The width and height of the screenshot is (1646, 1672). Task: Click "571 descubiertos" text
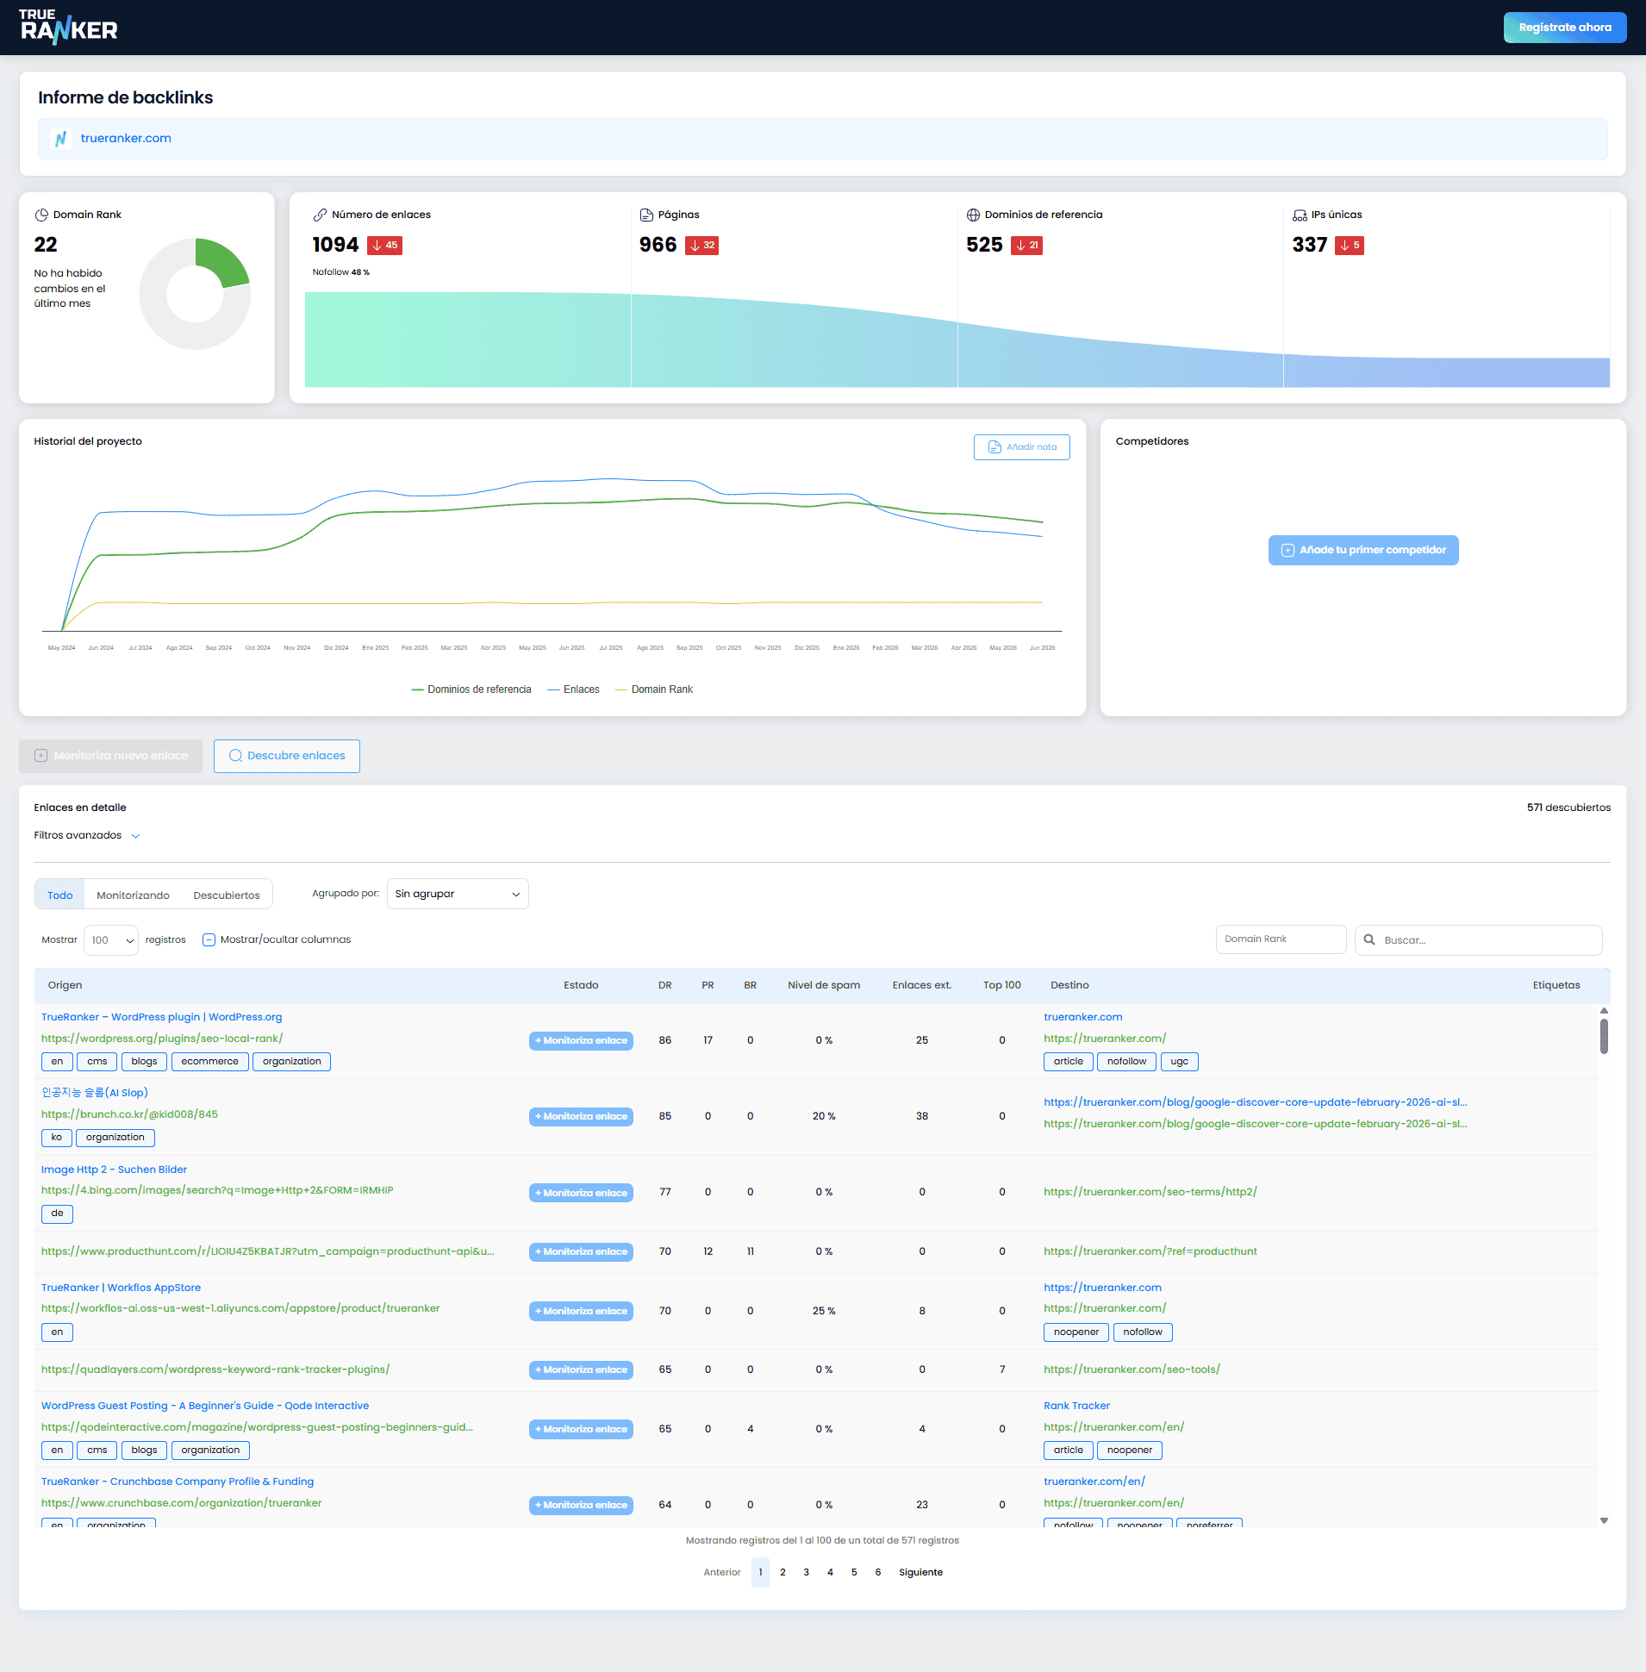pyautogui.click(x=1568, y=808)
